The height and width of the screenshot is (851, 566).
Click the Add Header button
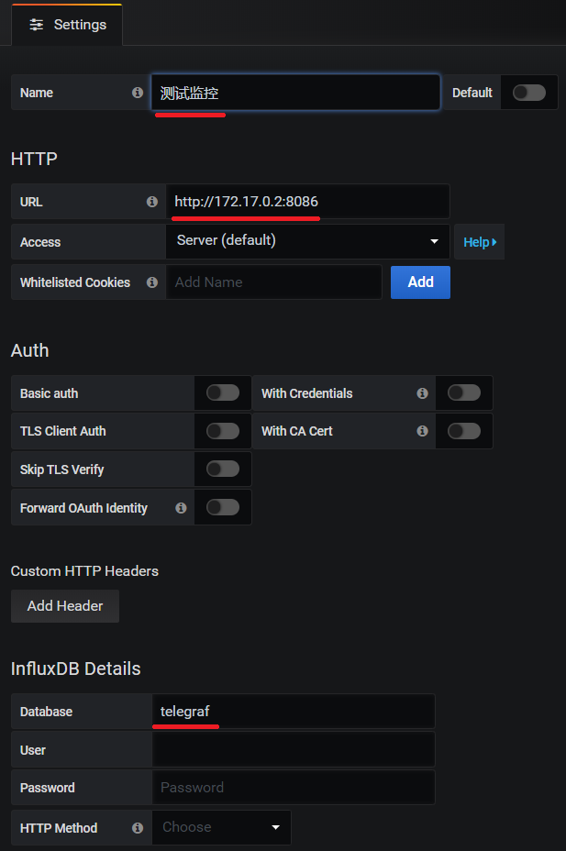[x=65, y=606]
